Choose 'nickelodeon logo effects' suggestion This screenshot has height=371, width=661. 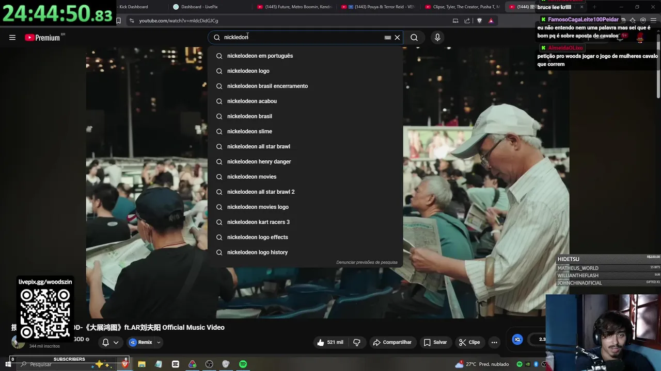pyautogui.click(x=305, y=237)
